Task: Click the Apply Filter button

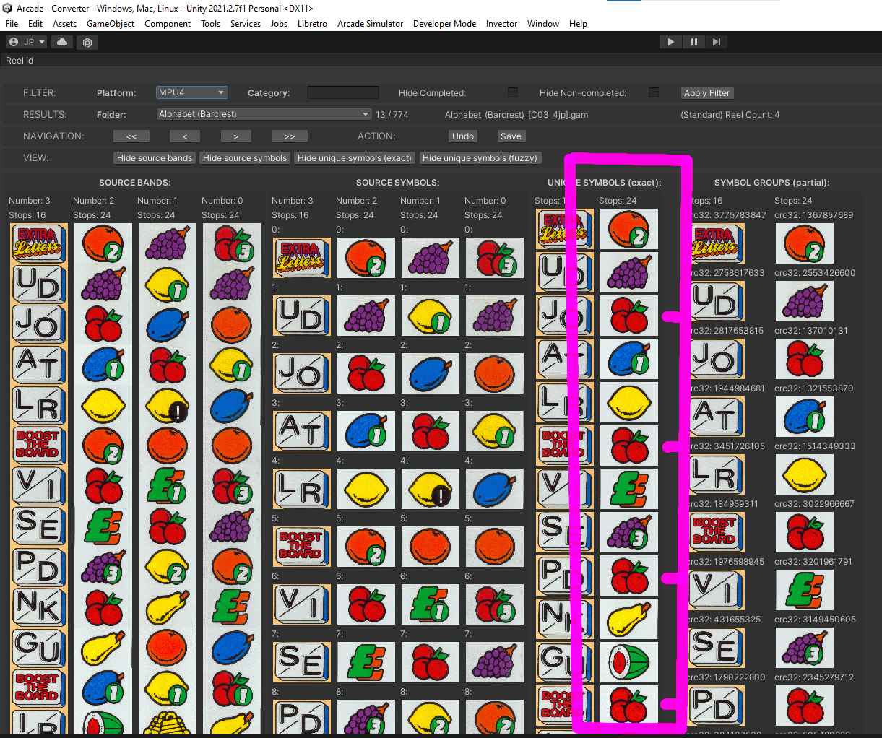Action: tap(706, 93)
